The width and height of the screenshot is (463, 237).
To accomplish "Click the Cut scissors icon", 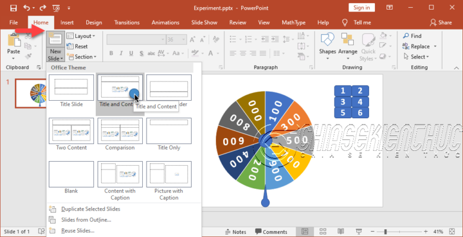I will click(x=28, y=36).
